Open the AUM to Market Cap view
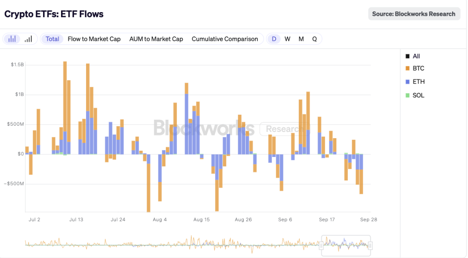The height and width of the screenshot is (258, 468). [156, 39]
